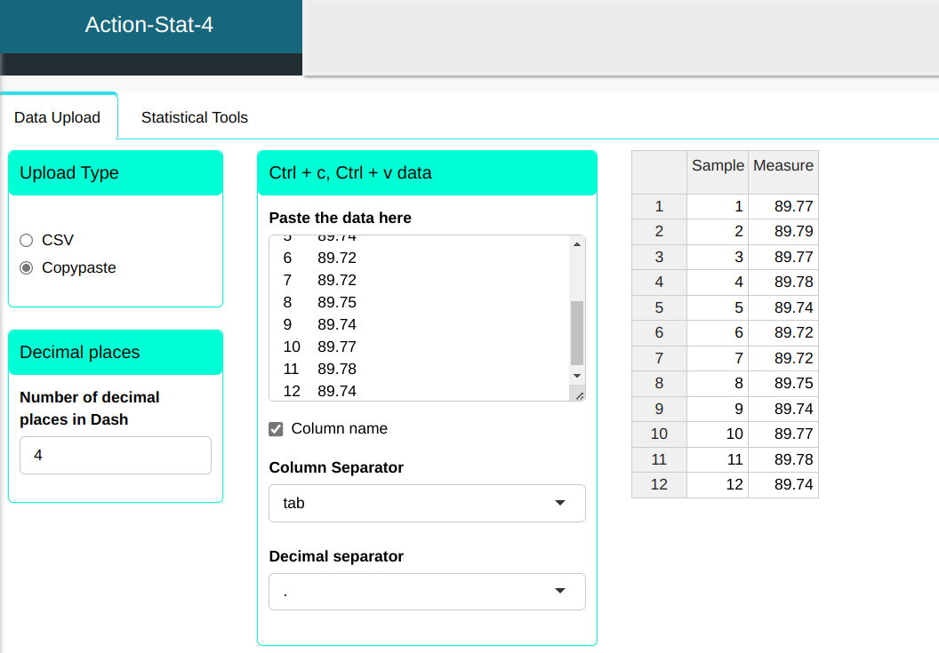Select row header 1 in the data table

659,206
